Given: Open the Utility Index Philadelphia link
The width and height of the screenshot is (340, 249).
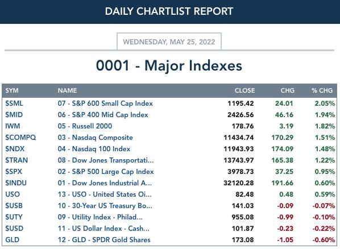Looking at the screenshot, I should pyautogui.click(x=100, y=217).
